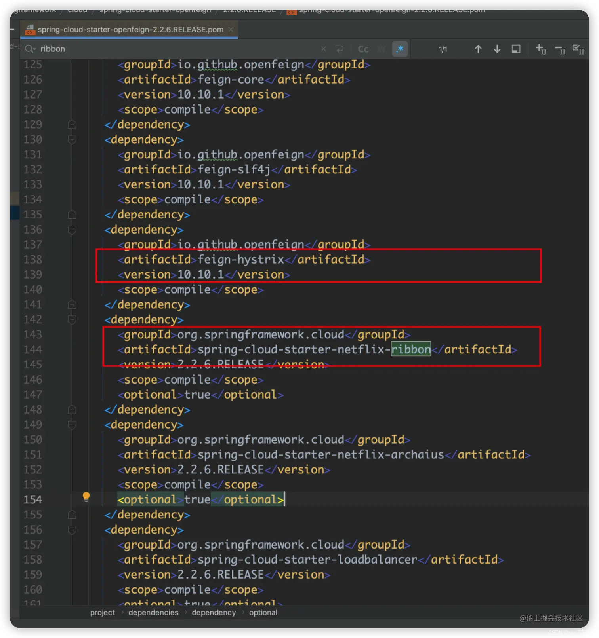Click the 'feign-slf4j' artifactId text
The width and height of the screenshot is (599, 638).
[x=234, y=170]
